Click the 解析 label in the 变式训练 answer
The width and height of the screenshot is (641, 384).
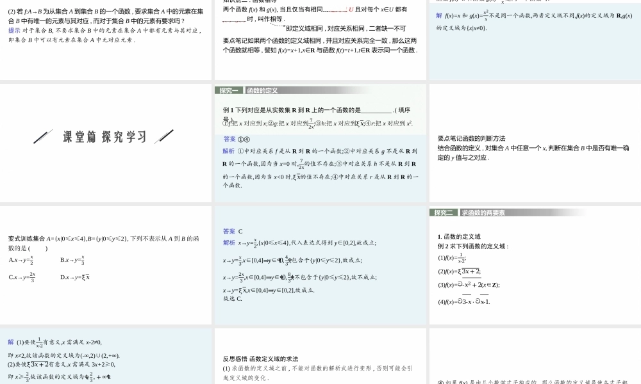228,243
